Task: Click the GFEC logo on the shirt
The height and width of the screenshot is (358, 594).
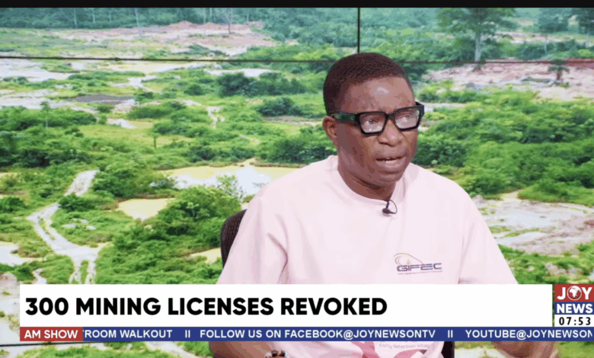Action: 417,264
